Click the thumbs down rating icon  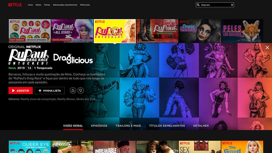pyautogui.click(x=81, y=90)
